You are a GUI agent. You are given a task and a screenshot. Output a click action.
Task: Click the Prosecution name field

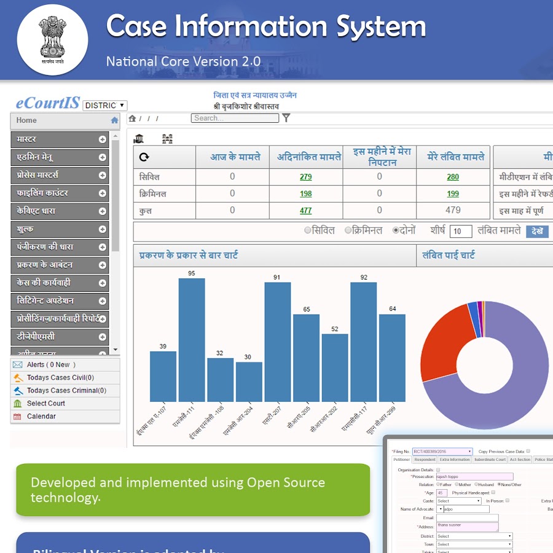(x=475, y=476)
